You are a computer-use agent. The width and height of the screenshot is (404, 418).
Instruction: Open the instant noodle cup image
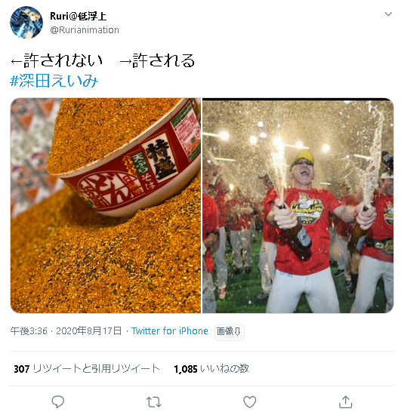(x=106, y=205)
